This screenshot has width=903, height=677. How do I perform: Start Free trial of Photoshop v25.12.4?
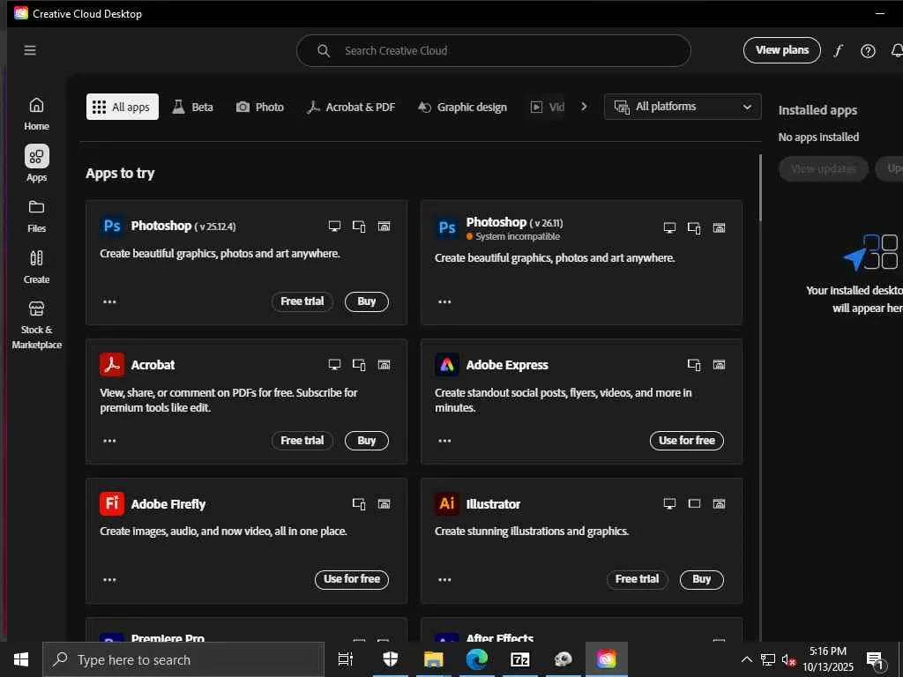coord(302,301)
